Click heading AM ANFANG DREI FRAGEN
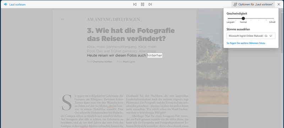284x128 pixels. 113,20
